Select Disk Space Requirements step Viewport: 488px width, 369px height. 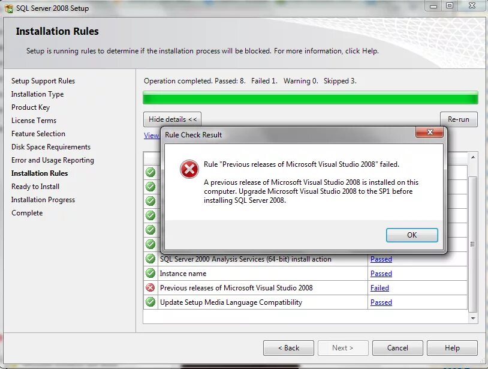tap(51, 147)
